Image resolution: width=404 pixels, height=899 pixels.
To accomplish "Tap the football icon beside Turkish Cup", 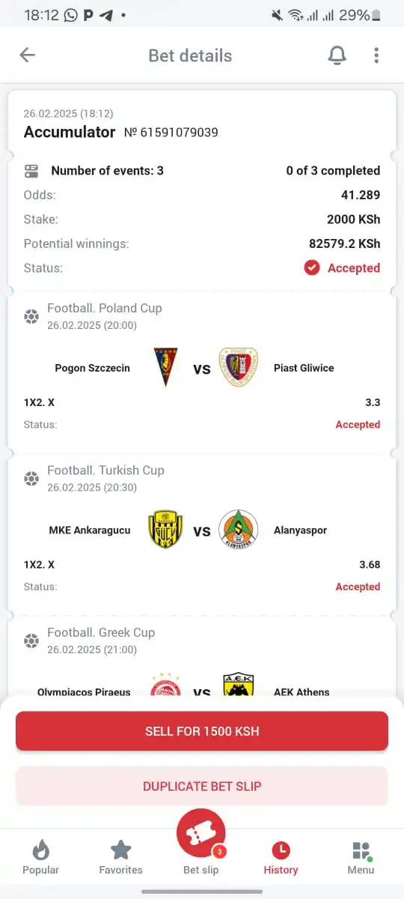I will [x=31, y=478].
